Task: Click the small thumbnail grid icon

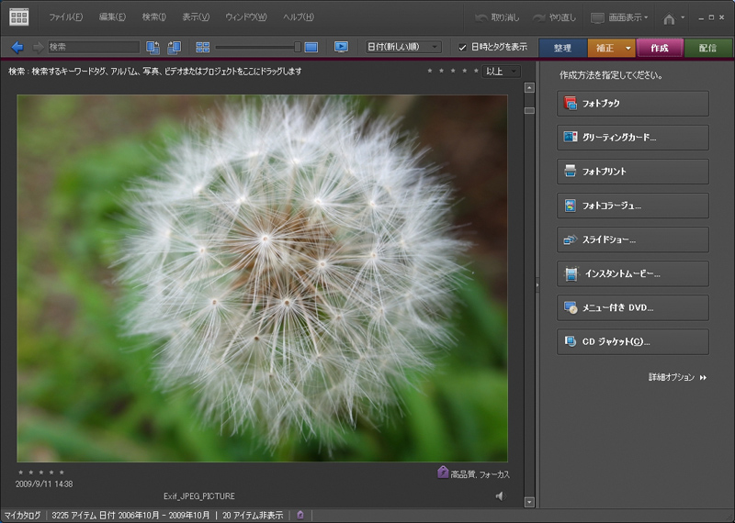Action: point(203,47)
